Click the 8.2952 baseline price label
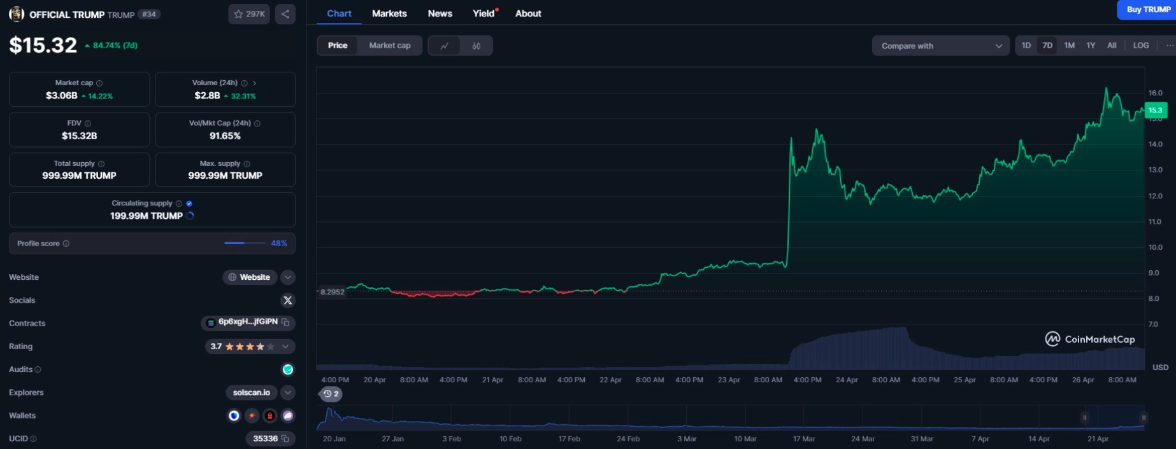 [332, 292]
